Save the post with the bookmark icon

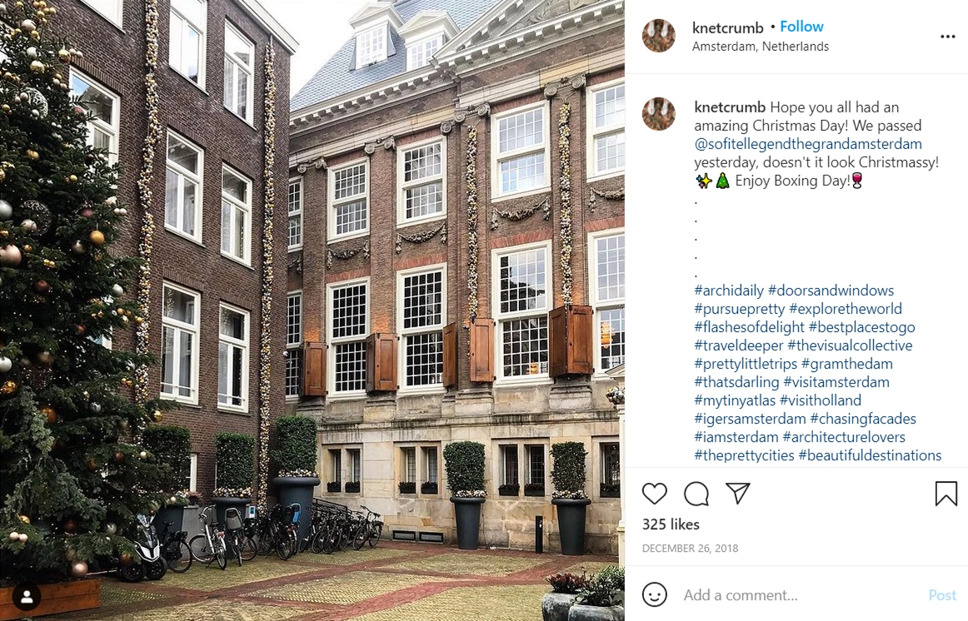click(946, 494)
